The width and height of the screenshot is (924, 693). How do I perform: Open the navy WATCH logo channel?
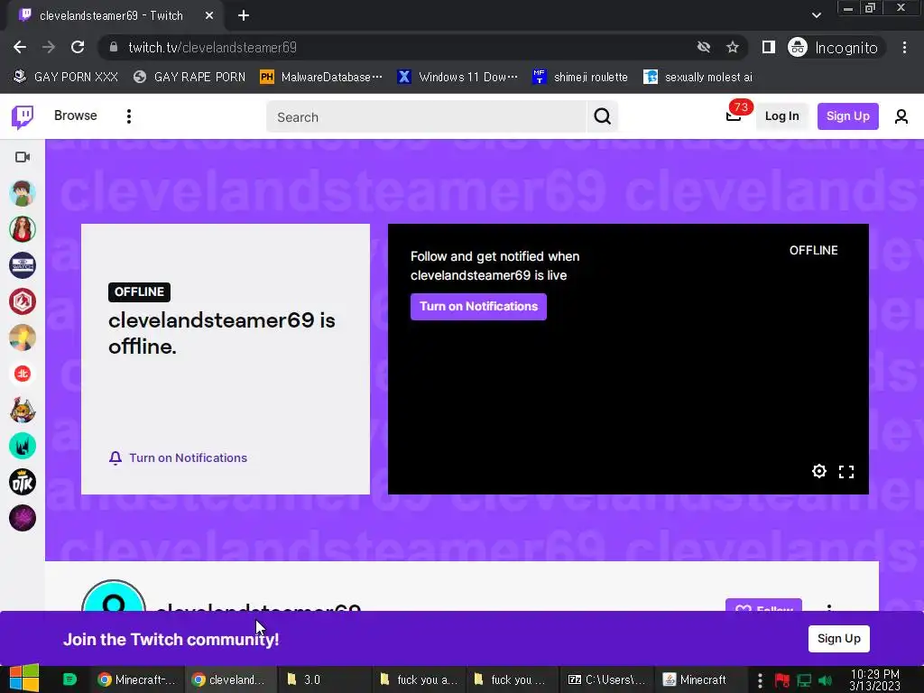23,265
